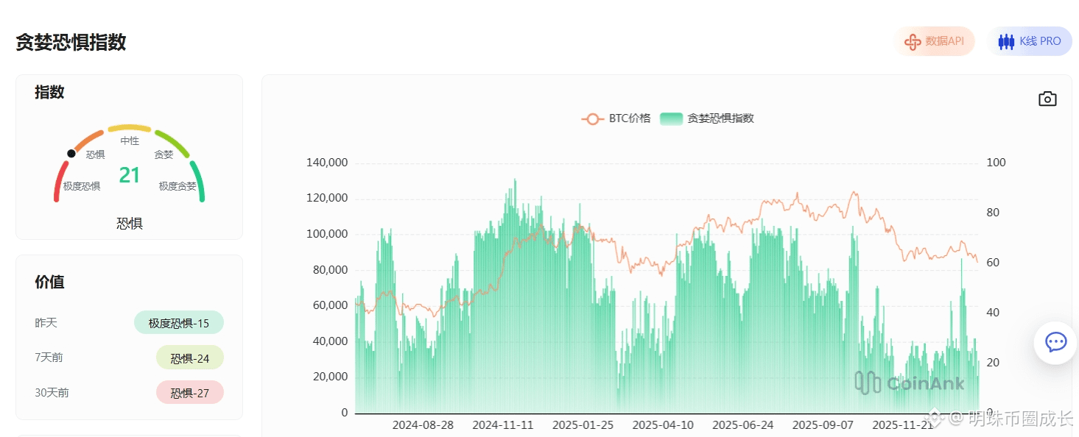The height and width of the screenshot is (437, 1079).
Task: Click the 极度恐惧-15 badge for yesterday
Action: 179,322
